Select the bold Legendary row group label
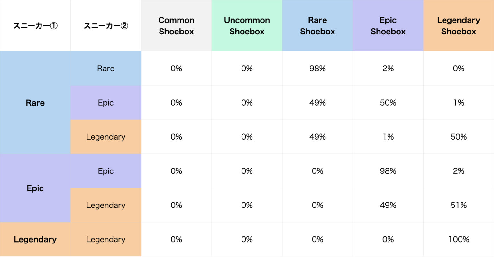The image size is (494, 257). point(35,240)
